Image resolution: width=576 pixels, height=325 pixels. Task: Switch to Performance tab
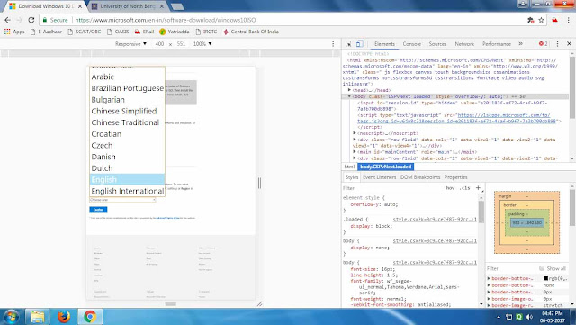pyautogui.click(x=497, y=44)
